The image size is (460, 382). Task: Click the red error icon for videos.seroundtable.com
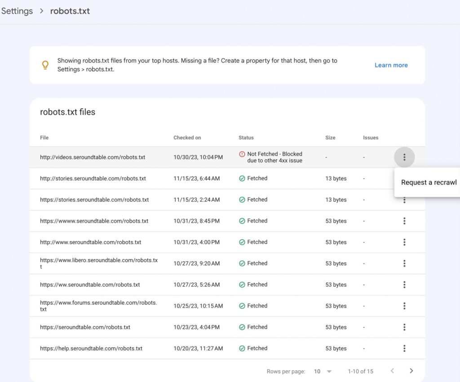[242, 154]
